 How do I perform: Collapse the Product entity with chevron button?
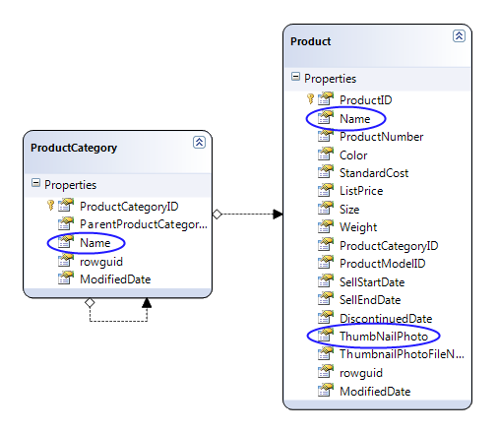[459, 35]
